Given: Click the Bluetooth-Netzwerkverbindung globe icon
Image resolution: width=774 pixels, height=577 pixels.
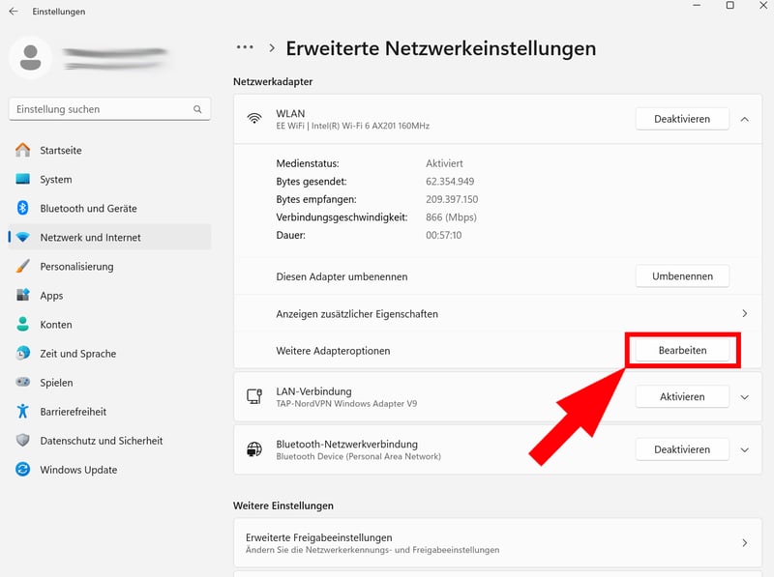Looking at the screenshot, I should coord(254,449).
